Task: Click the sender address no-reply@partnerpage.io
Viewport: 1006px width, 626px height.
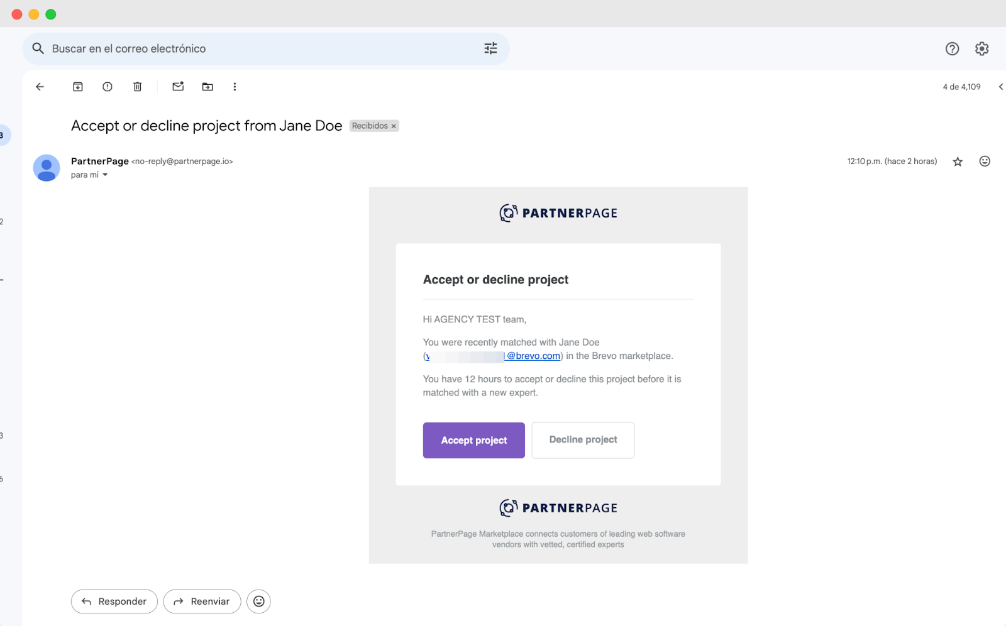Action: [182, 162]
